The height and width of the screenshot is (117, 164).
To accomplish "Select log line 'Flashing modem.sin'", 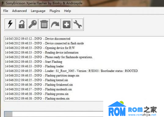I will [x=37, y=98].
